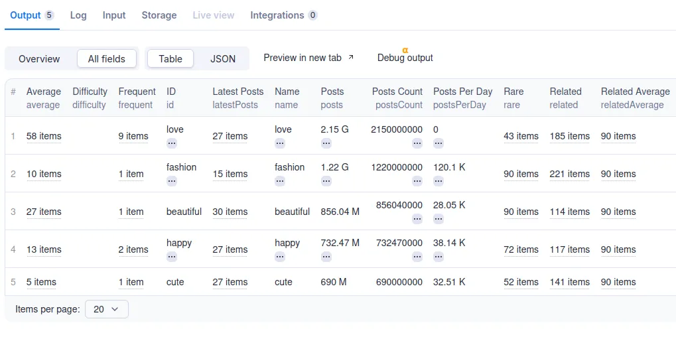Select the All fields view
Screen dimensions: 676x337
107,59
